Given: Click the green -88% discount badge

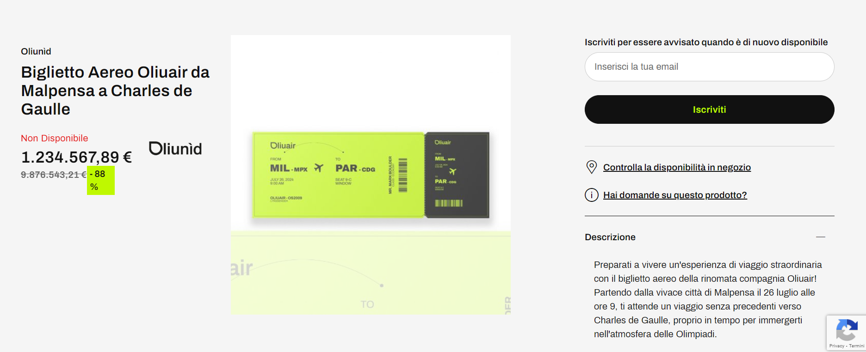Looking at the screenshot, I should click(x=100, y=181).
